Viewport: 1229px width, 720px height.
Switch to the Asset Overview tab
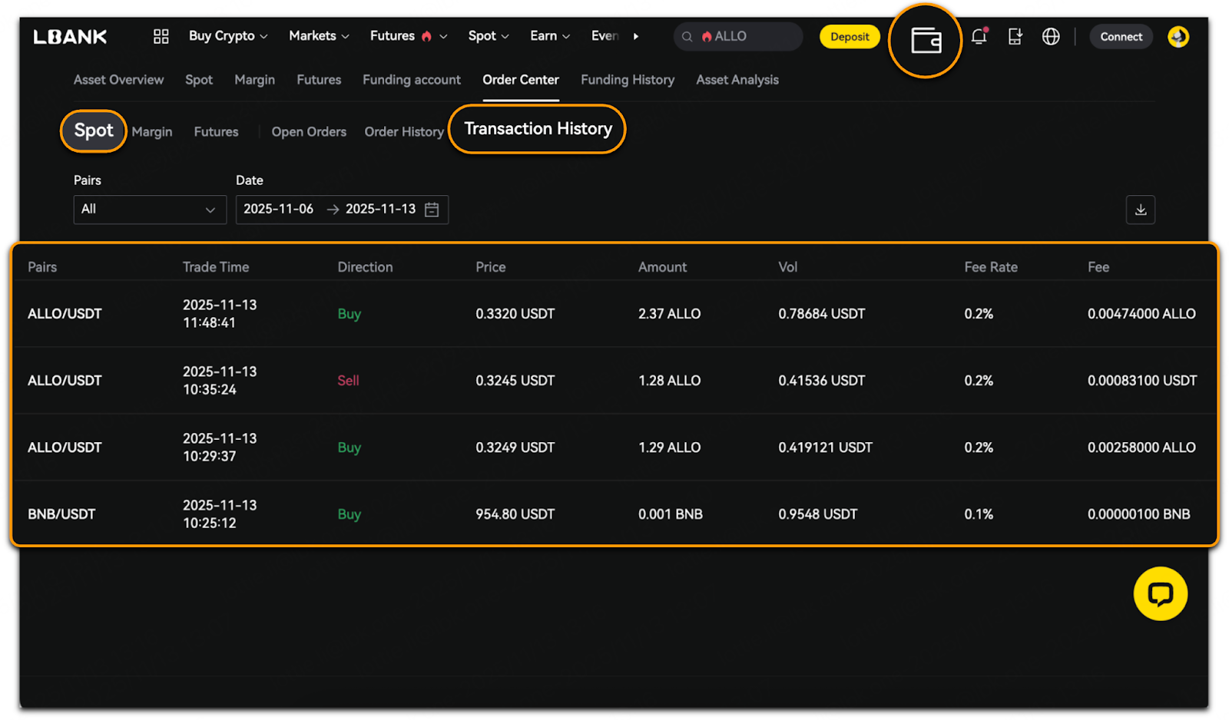pyautogui.click(x=118, y=80)
